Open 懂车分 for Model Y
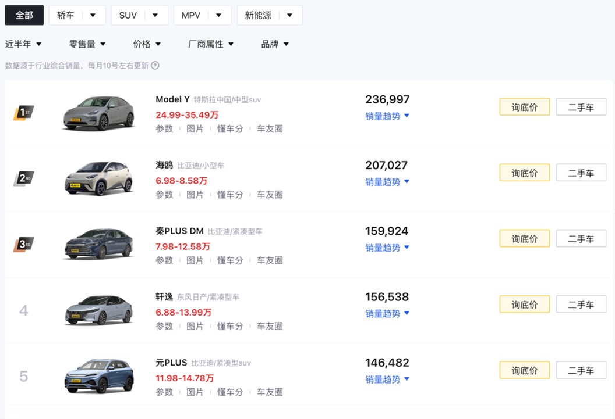 coord(230,128)
